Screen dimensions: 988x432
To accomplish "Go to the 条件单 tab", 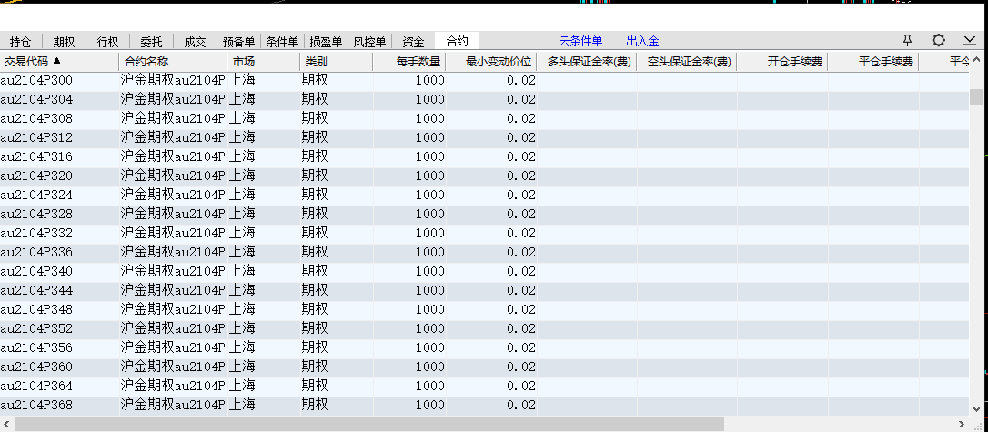I will coord(282,42).
